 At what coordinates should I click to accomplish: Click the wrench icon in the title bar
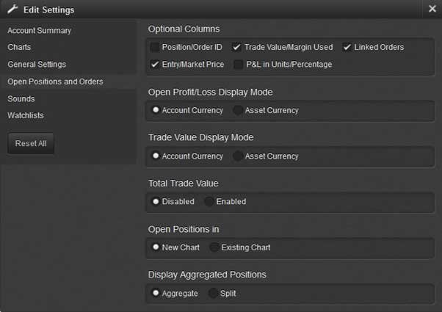pyautogui.click(x=12, y=10)
